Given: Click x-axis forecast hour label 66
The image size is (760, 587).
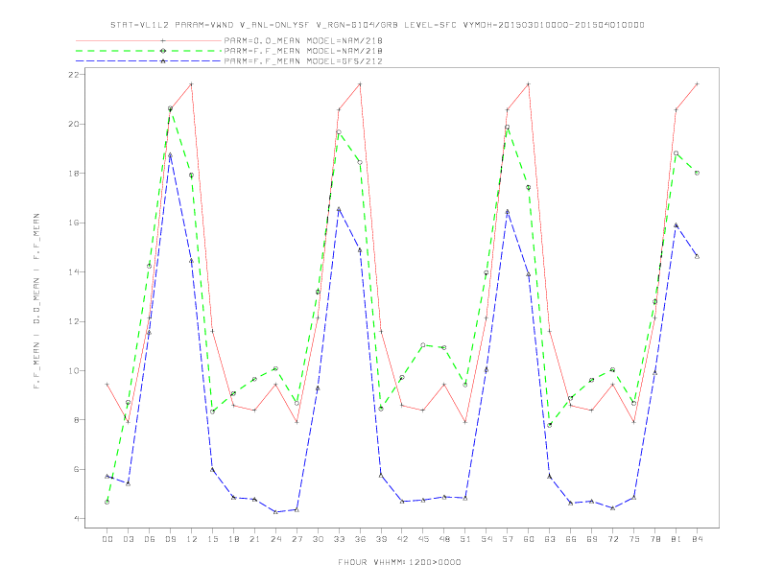Looking at the screenshot, I should [x=571, y=539].
